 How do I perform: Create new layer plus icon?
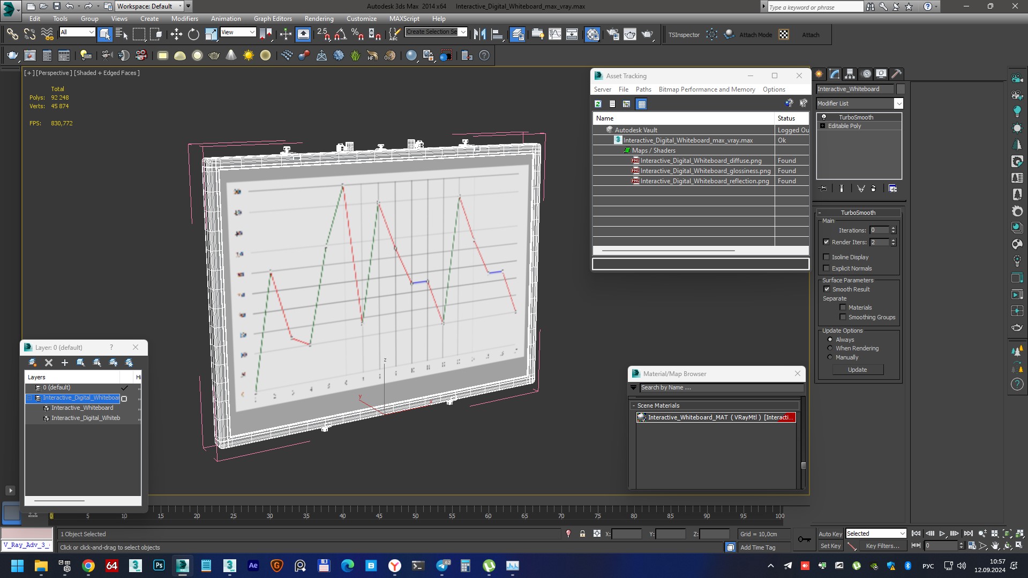pos(65,363)
